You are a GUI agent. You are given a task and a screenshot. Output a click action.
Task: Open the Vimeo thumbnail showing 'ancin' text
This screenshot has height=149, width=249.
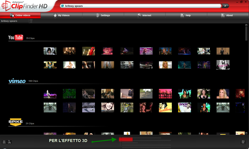point(184,107)
